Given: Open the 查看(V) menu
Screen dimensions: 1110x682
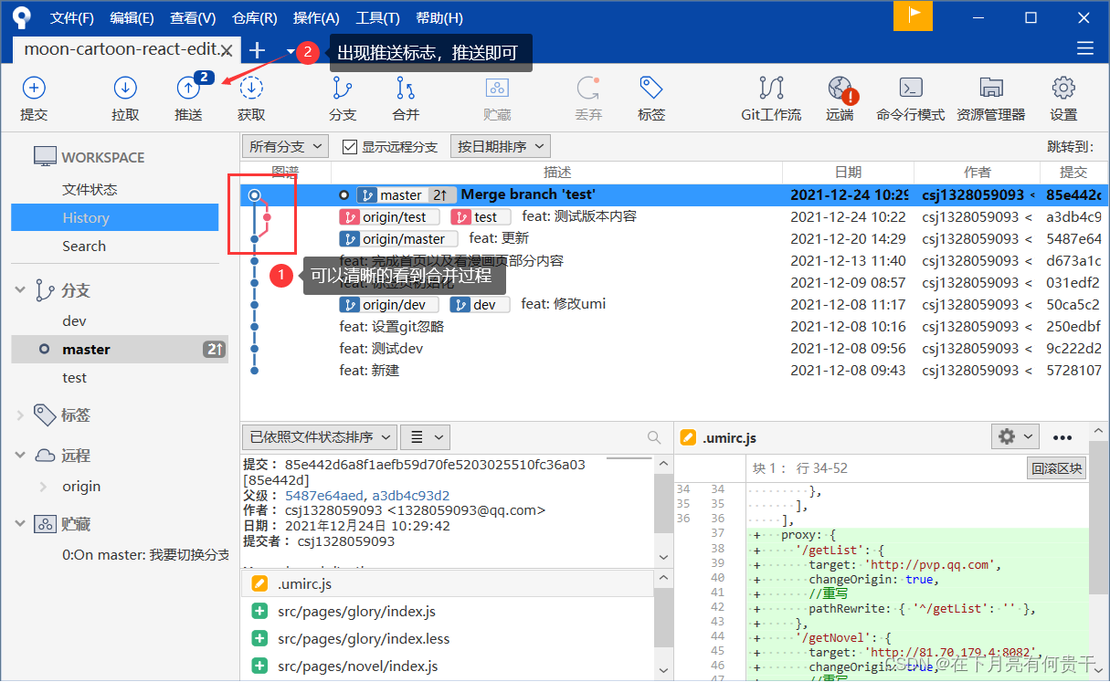Looking at the screenshot, I should 193,17.
